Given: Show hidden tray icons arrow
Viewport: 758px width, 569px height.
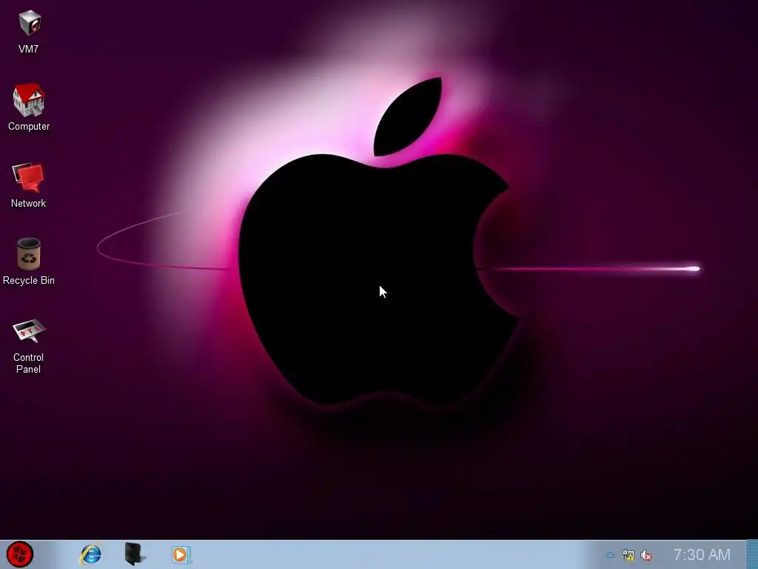Looking at the screenshot, I should 610,555.
